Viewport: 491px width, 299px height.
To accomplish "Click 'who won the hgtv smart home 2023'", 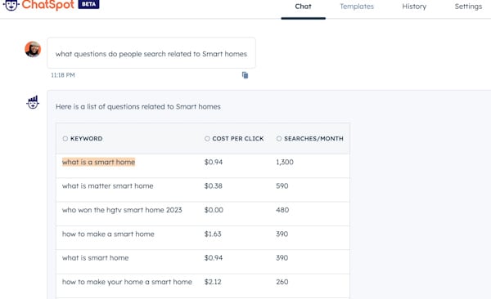I will 122,210.
